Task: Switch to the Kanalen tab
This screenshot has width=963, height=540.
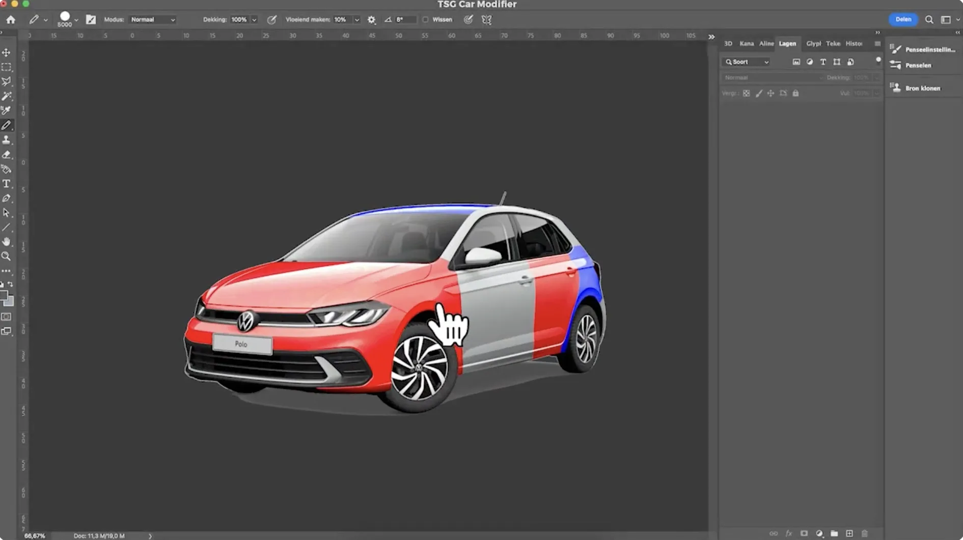Action: pos(747,44)
